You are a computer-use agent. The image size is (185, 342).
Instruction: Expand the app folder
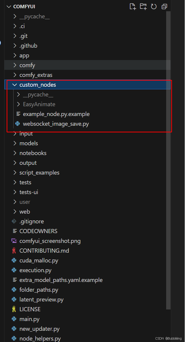pyautogui.click(x=15, y=55)
